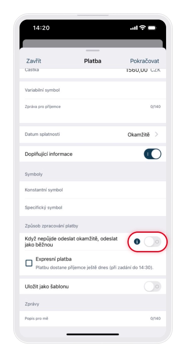Tap the battery status icon

[152, 28]
